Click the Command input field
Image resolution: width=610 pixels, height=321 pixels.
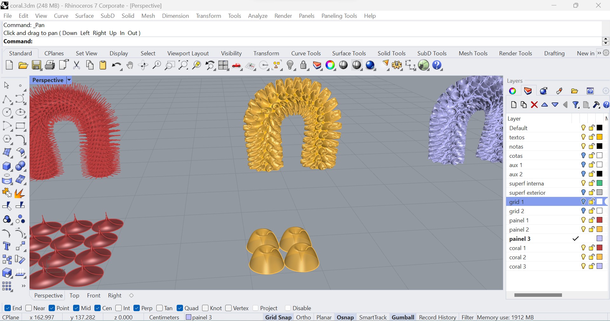pyautogui.click(x=302, y=41)
